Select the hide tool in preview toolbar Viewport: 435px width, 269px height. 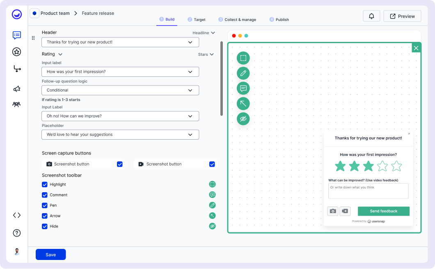click(x=243, y=119)
